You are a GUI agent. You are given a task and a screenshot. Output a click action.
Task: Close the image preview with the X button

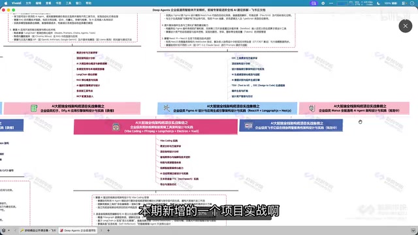405,26
